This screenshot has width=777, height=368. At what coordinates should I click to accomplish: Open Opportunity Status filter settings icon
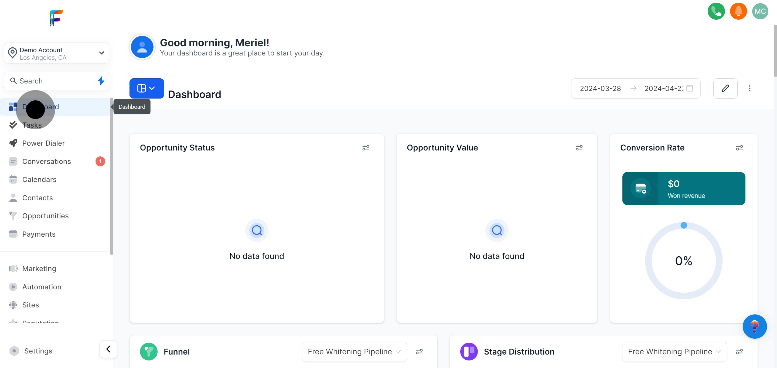coord(366,148)
